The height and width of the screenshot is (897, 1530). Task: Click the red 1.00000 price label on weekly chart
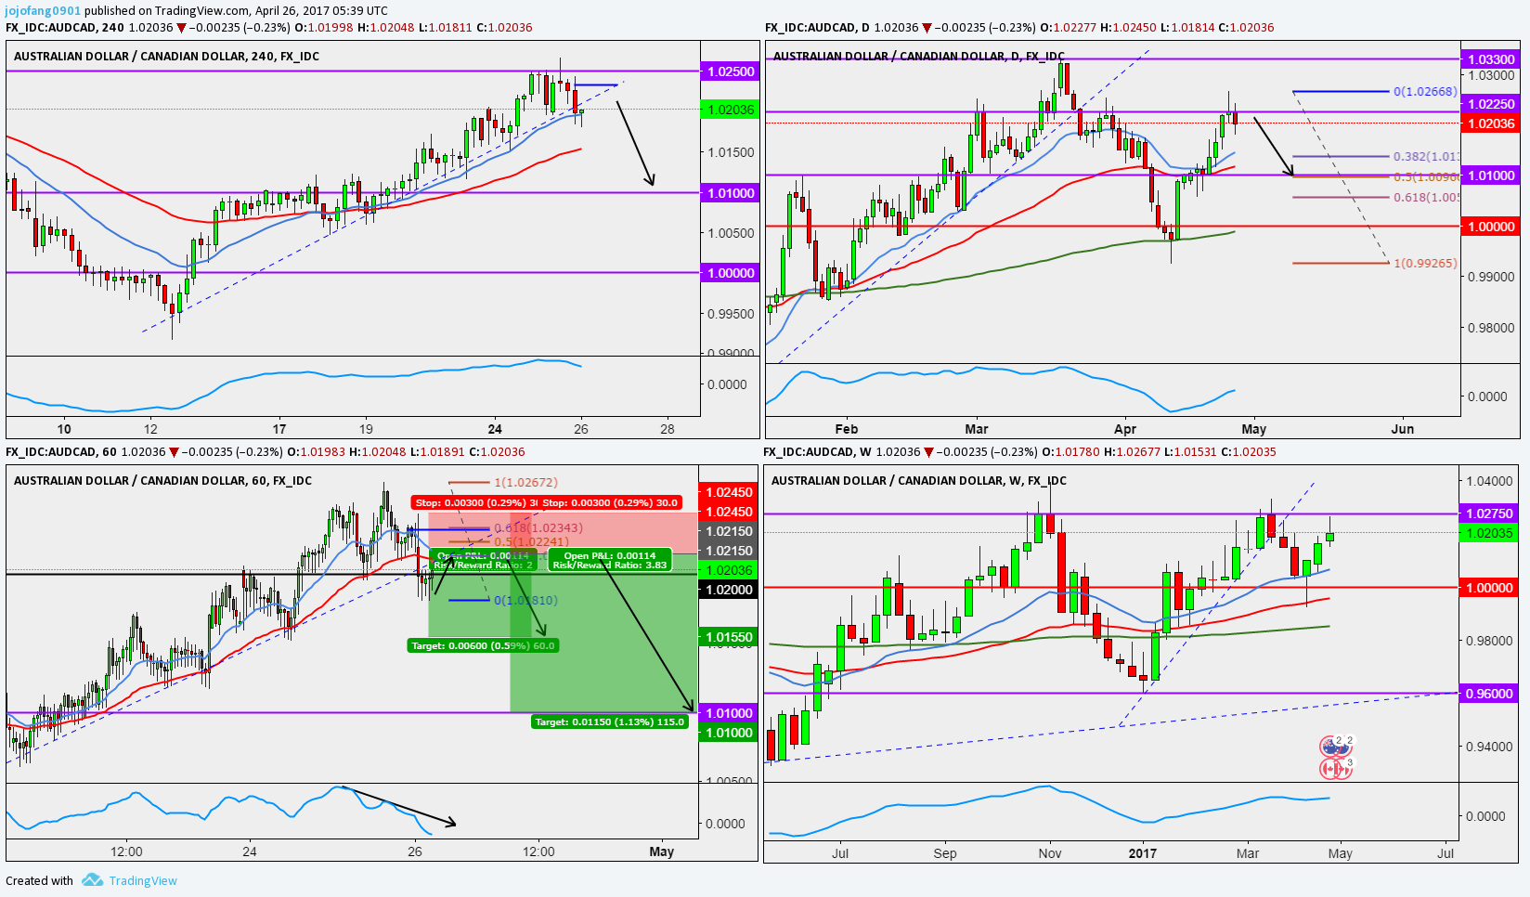(x=1489, y=588)
